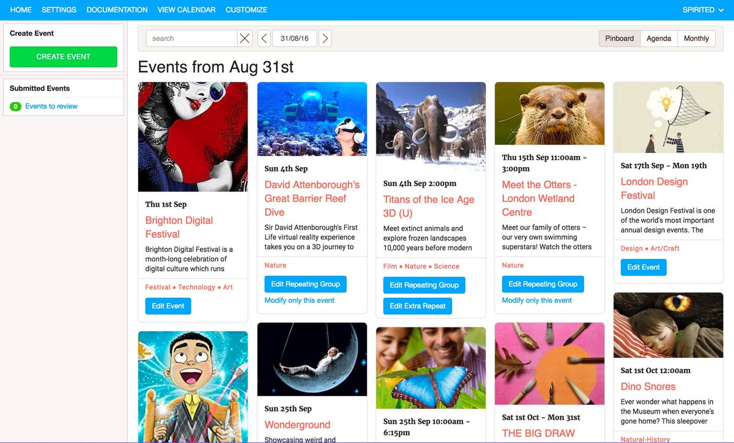Filter by Technology tag on Brighton card
Viewport: 734px width, 443px height.
click(x=196, y=287)
